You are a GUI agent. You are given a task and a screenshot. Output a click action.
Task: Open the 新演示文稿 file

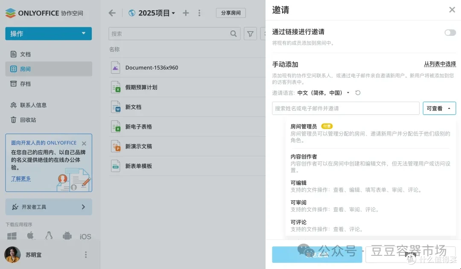[x=138, y=146]
